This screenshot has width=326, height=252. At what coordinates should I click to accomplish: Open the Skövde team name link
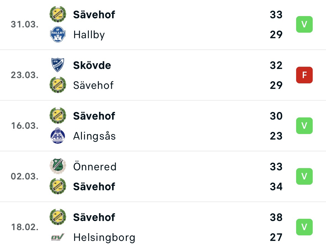click(x=92, y=65)
